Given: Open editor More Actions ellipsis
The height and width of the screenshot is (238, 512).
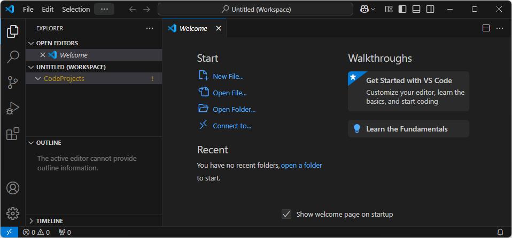Looking at the screenshot, I should click(500, 28).
